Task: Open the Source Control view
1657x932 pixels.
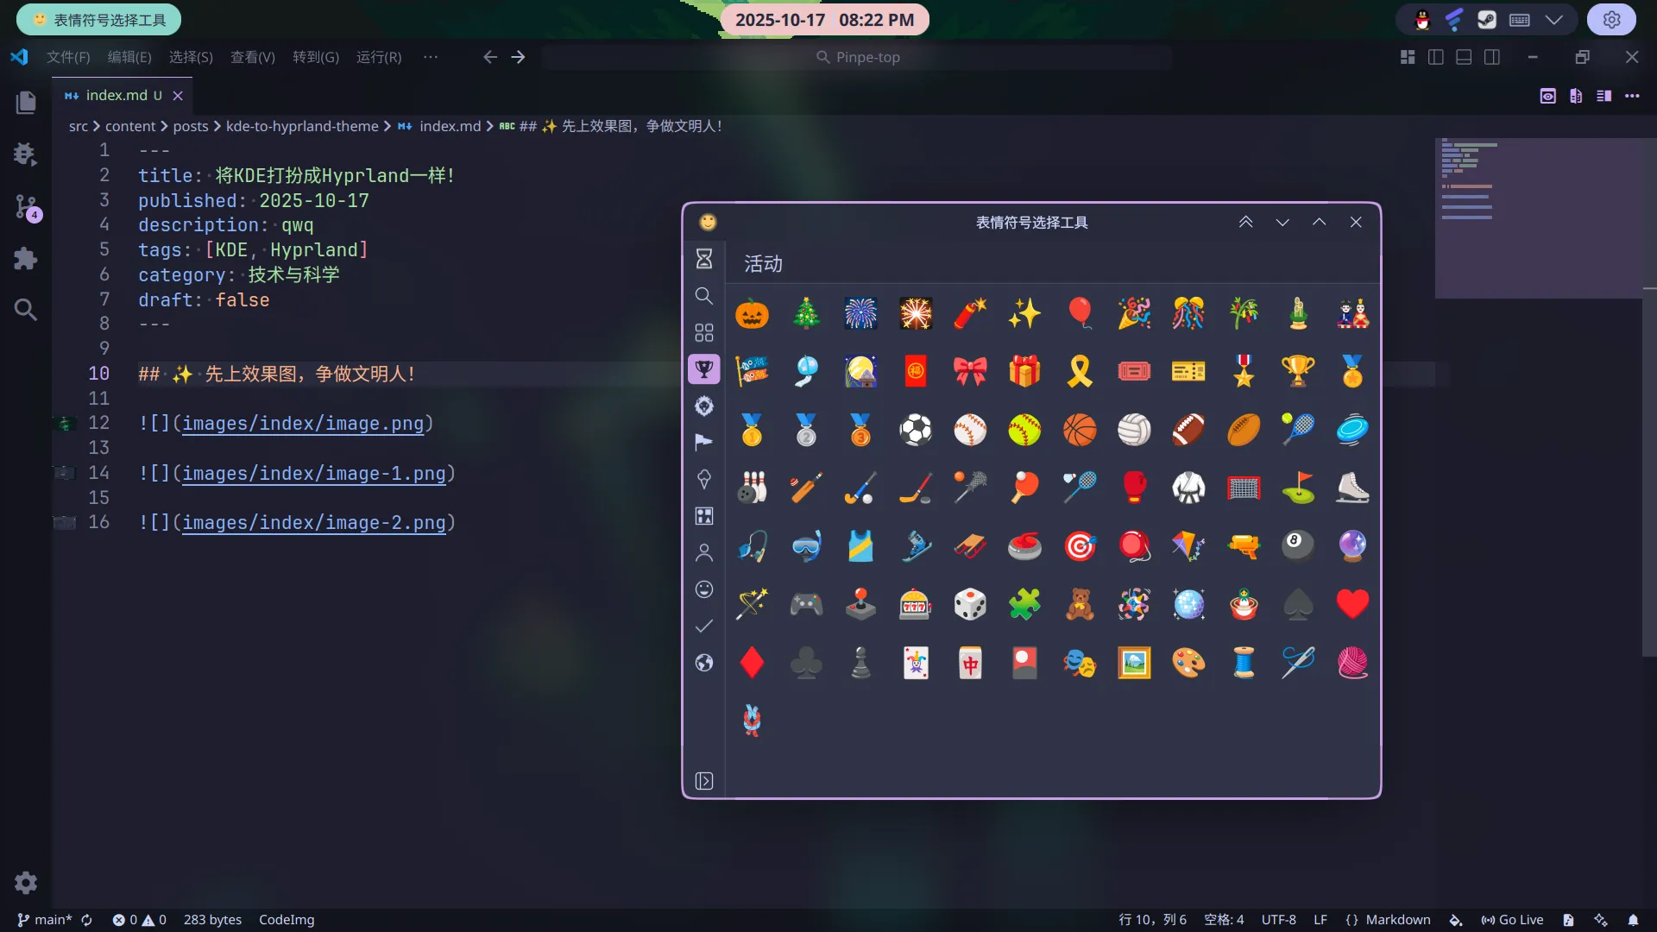Action: point(26,206)
